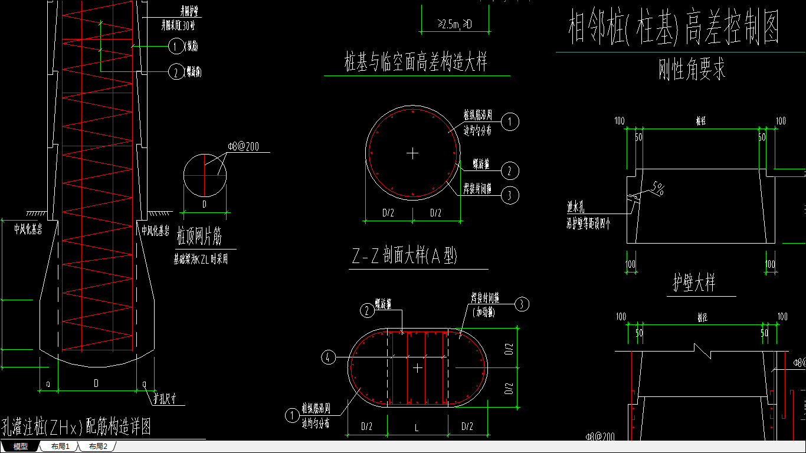Click the 桩基与临空面高差构造大样 title
The image size is (806, 453).
pyautogui.click(x=416, y=61)
